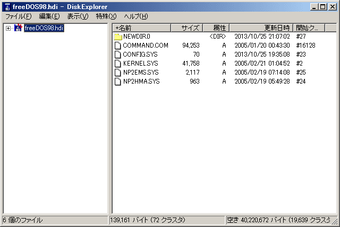This screenshot has height=227, width=340.
Task: Click size value 41,758
Action: (191, 63)
